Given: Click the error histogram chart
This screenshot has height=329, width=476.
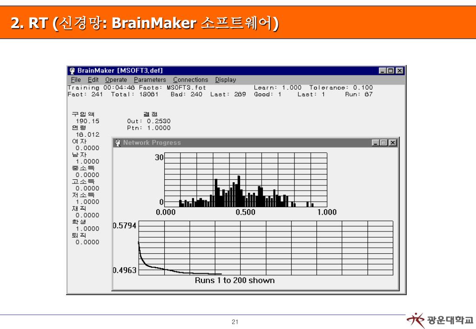Looking at the screenshot, I should pos(246,180).
